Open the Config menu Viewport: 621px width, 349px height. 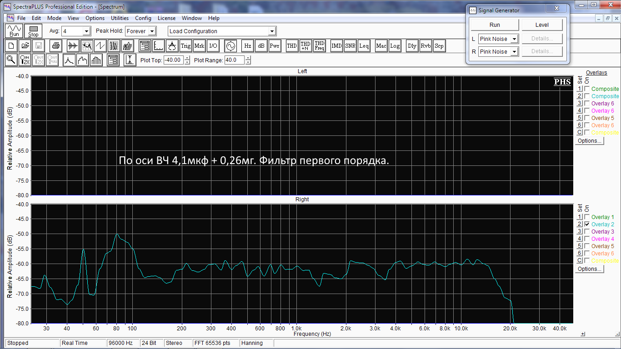point(143,18)
